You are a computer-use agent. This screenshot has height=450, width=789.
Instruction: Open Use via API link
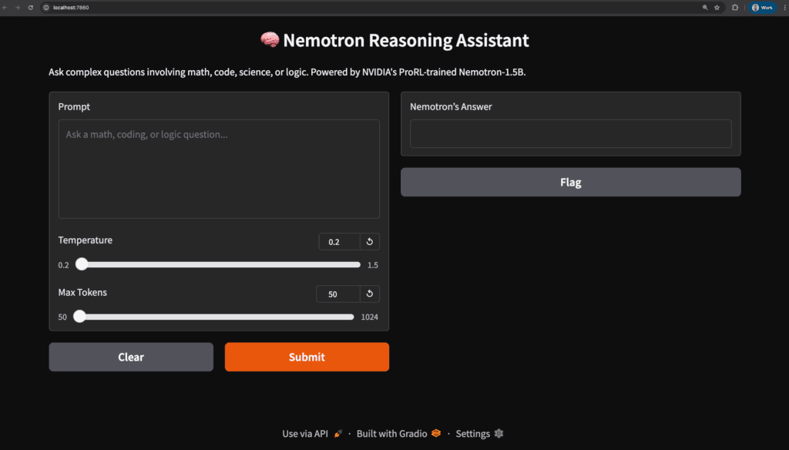pyautogui.click(x=312, y=433)
